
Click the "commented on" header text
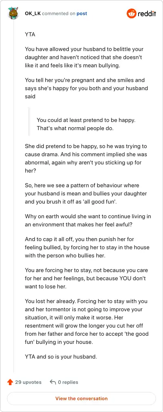tap(59, 13)
